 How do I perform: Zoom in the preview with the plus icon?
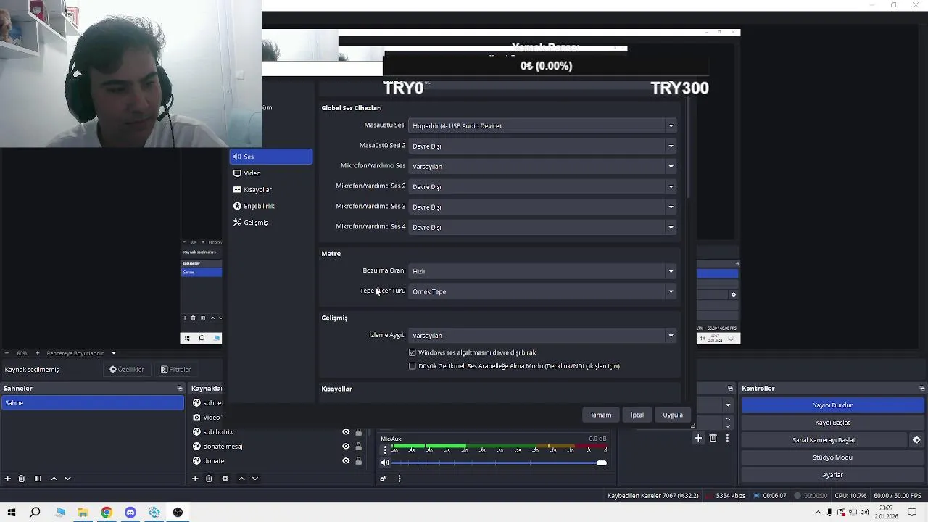[x=38, y=353]
